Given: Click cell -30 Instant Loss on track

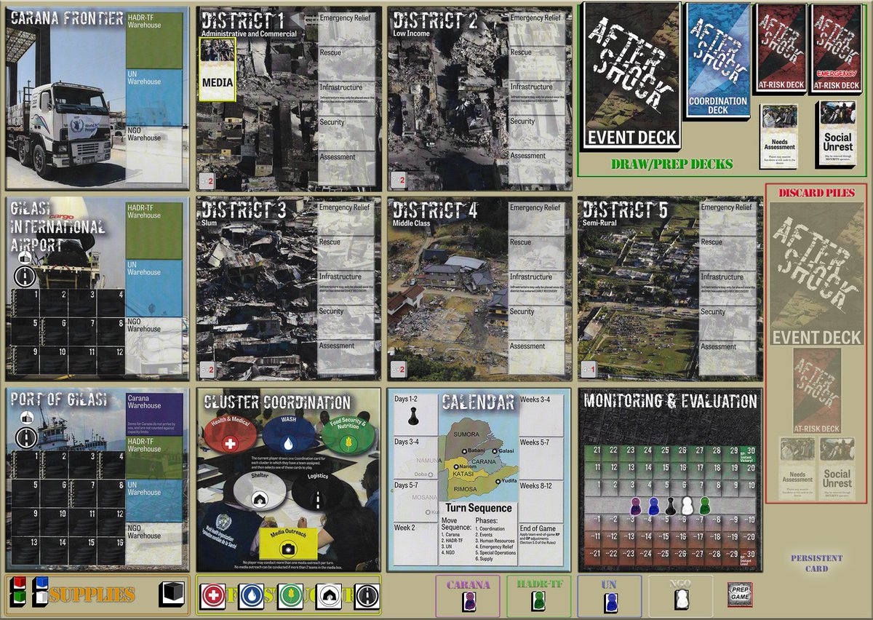Looking at the screenshot, I should coord(749,557).
